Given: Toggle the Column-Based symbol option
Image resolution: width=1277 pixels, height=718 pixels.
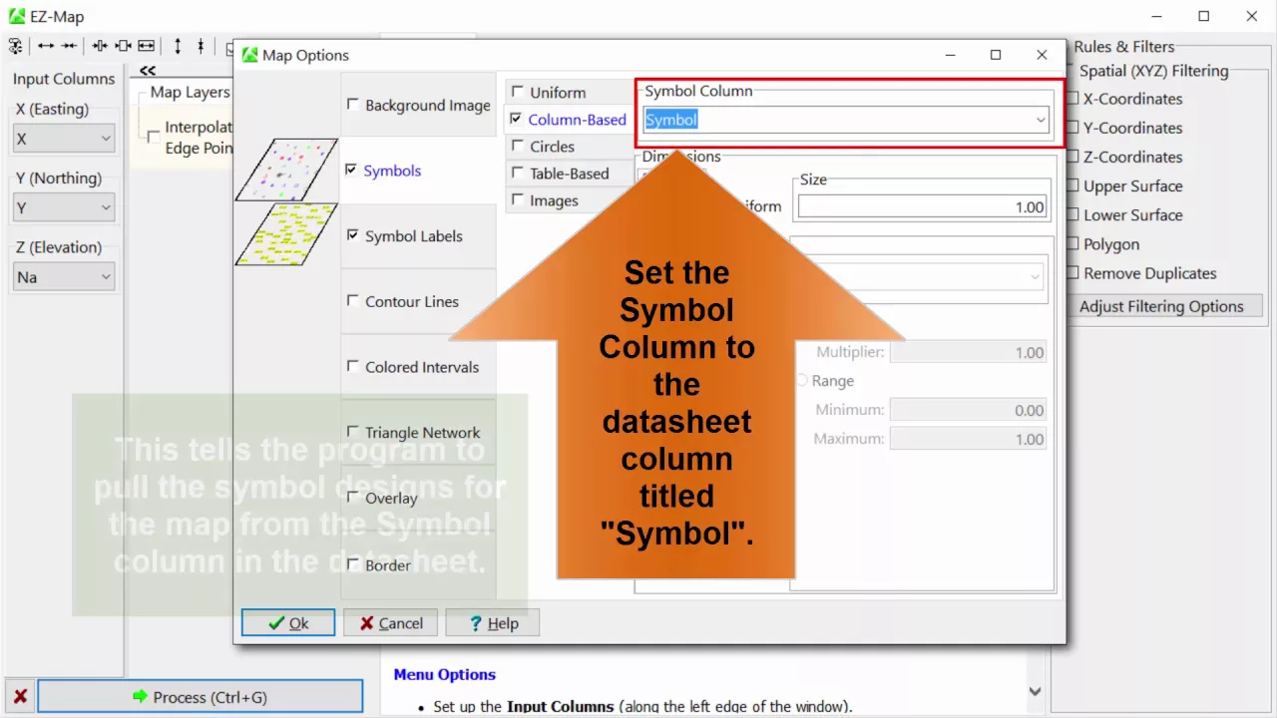Looking at the screenshot, I should tap(516, 119).
